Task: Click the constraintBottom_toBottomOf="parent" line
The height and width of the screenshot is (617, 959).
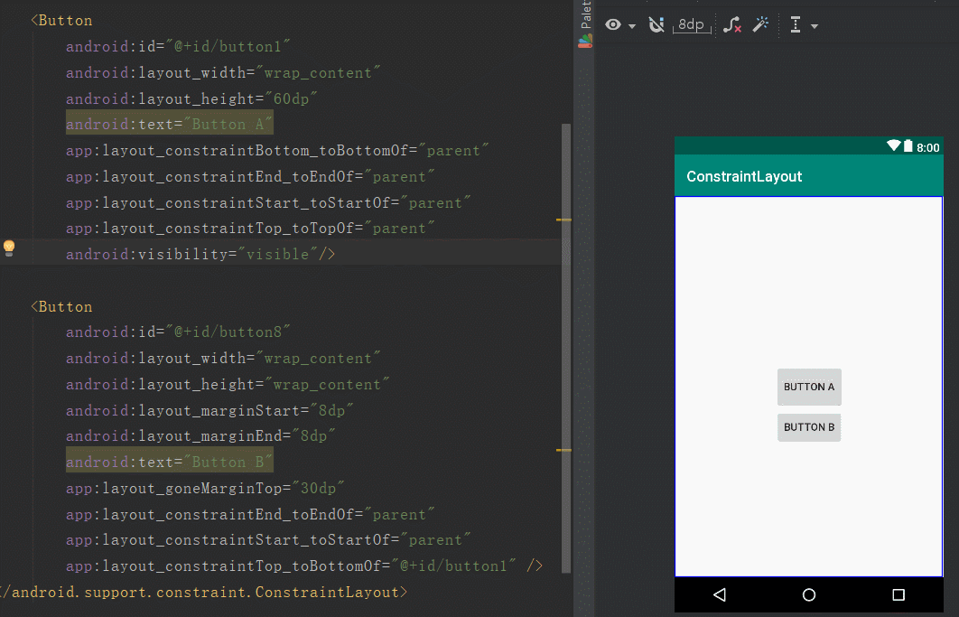Action: (277, 151)
